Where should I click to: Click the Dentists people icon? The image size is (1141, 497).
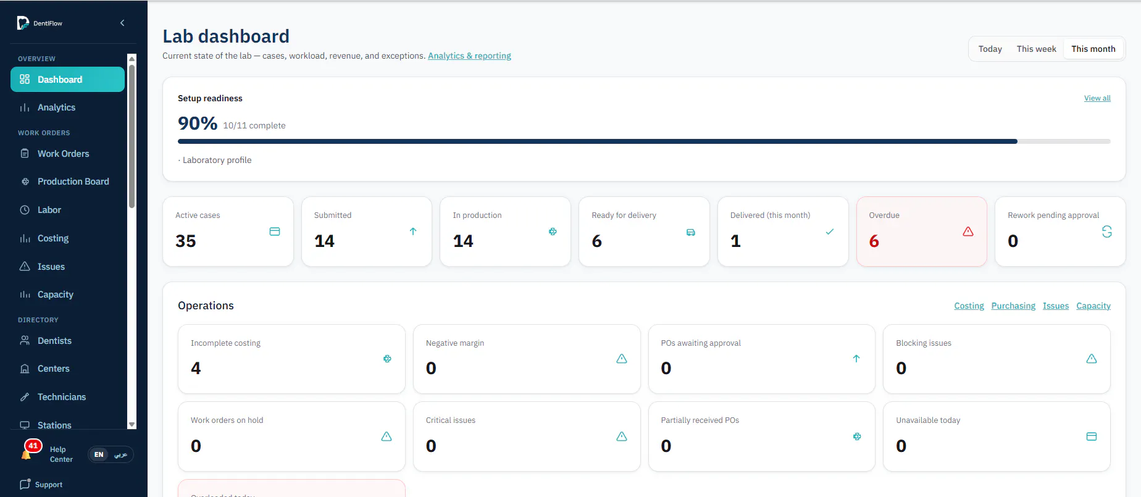tap(25, 341)
